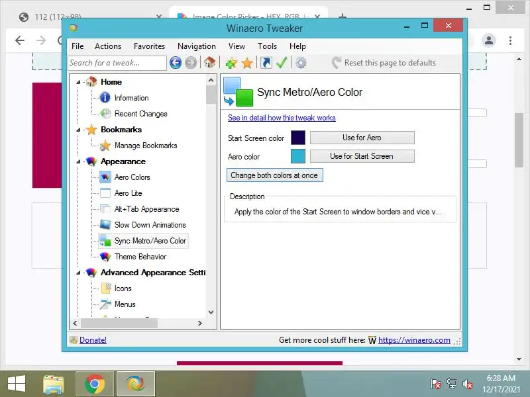This screenshot has width=530, height=397.
Task: Click the Menus tree item icon
Action: 105,304
